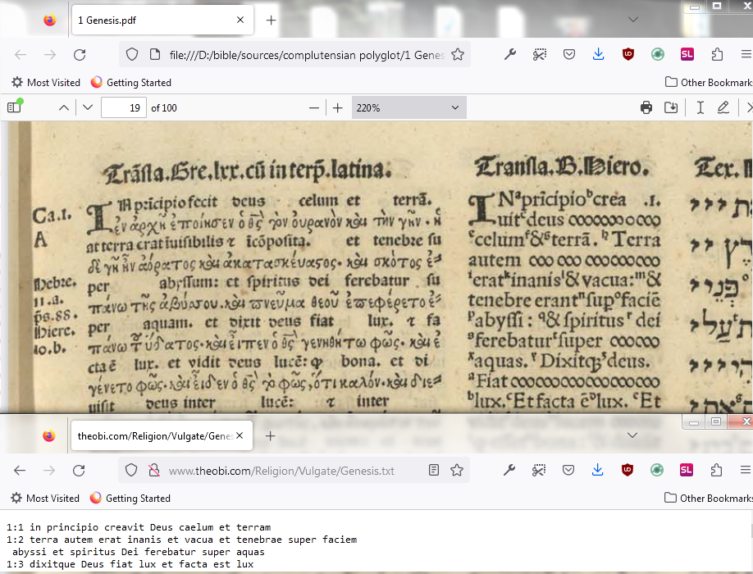Go to the next PDF page

coord(88,107)
